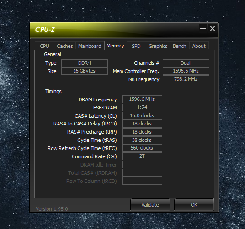Select the Mainboard tab
Viewport: 245px width, 229px height.
click(90, 46)
